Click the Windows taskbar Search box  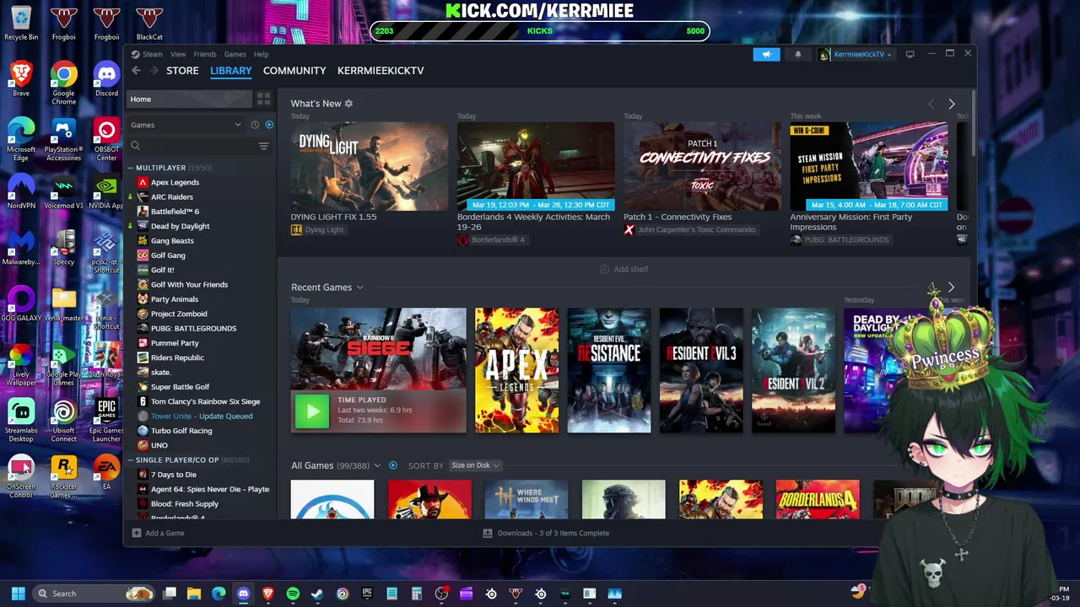93,594
